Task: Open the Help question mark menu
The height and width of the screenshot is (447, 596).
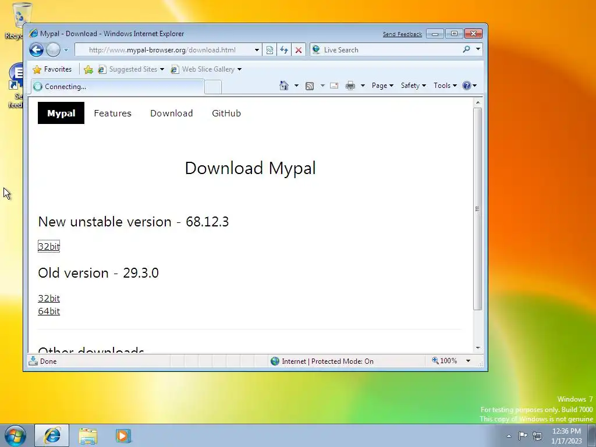Action: click(x=470, y=86)
